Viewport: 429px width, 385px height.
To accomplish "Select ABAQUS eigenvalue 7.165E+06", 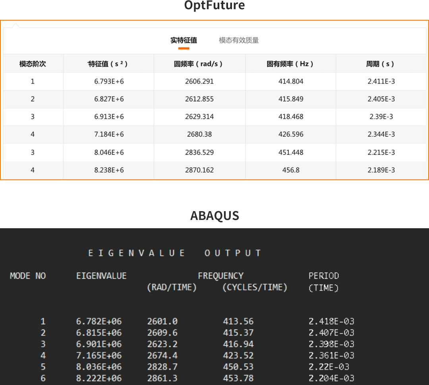I will point(99,356).
